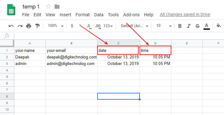Open the Help menu
Screen dimensions: 224x115
point(149,15)
